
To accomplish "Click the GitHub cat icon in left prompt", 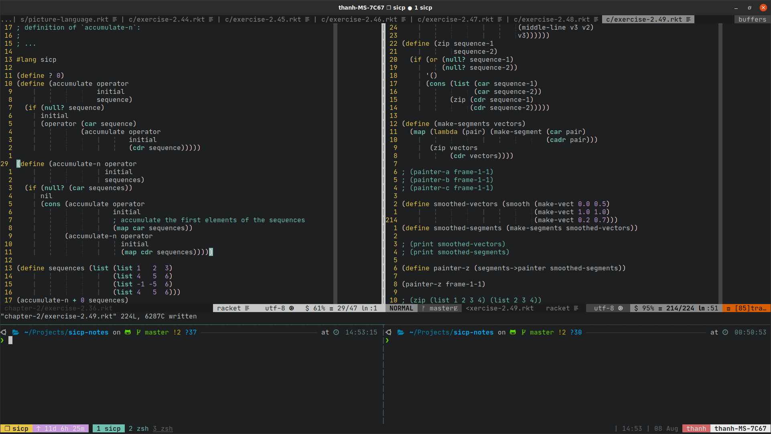I will (x=128, y=332).
